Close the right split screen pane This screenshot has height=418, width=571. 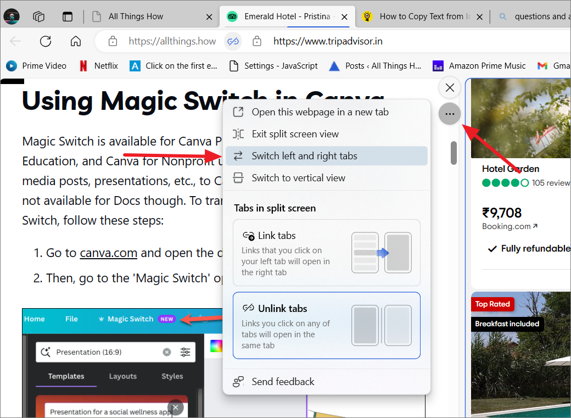[x=450, y=88]
